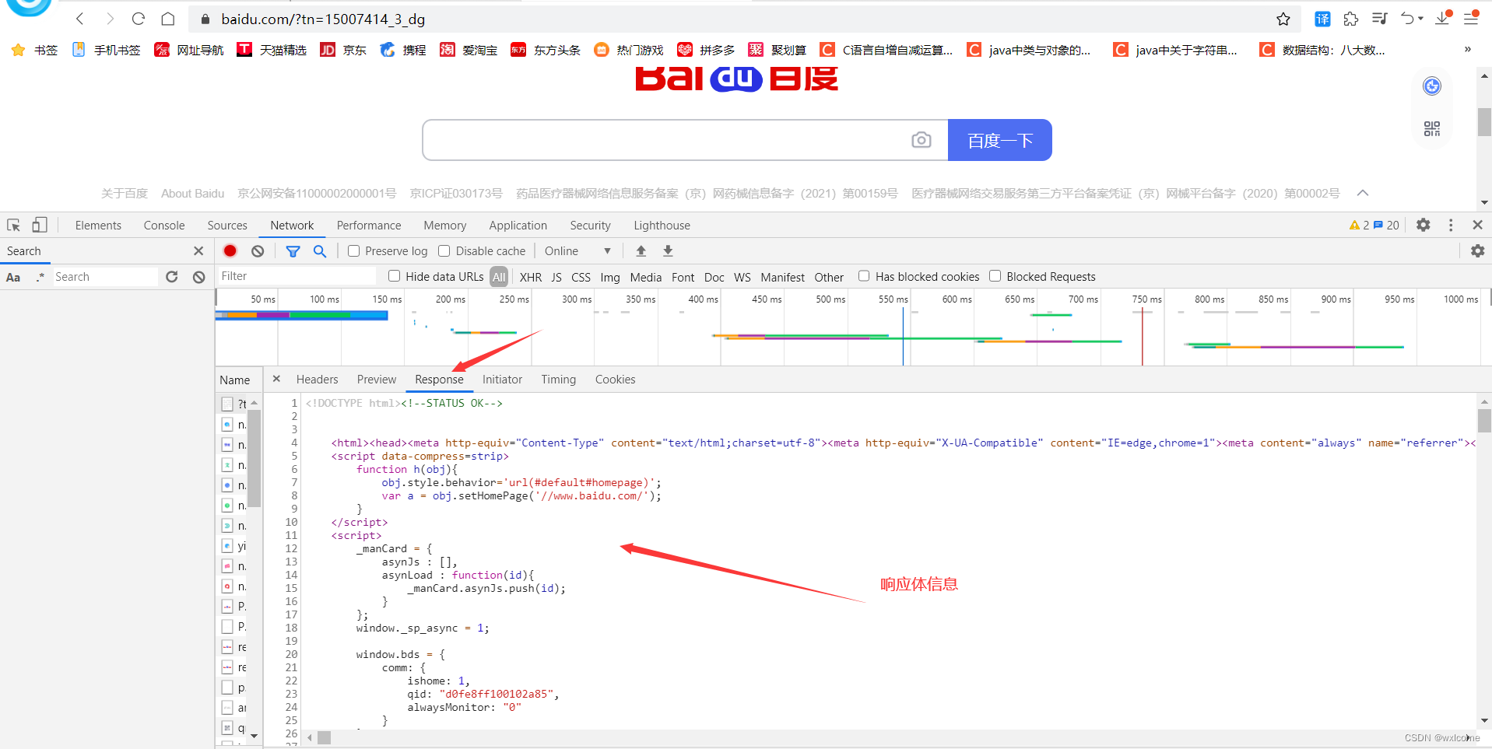1492x749 pixels.
Task: Switch to the Sources tab
Action: (227, 225)
